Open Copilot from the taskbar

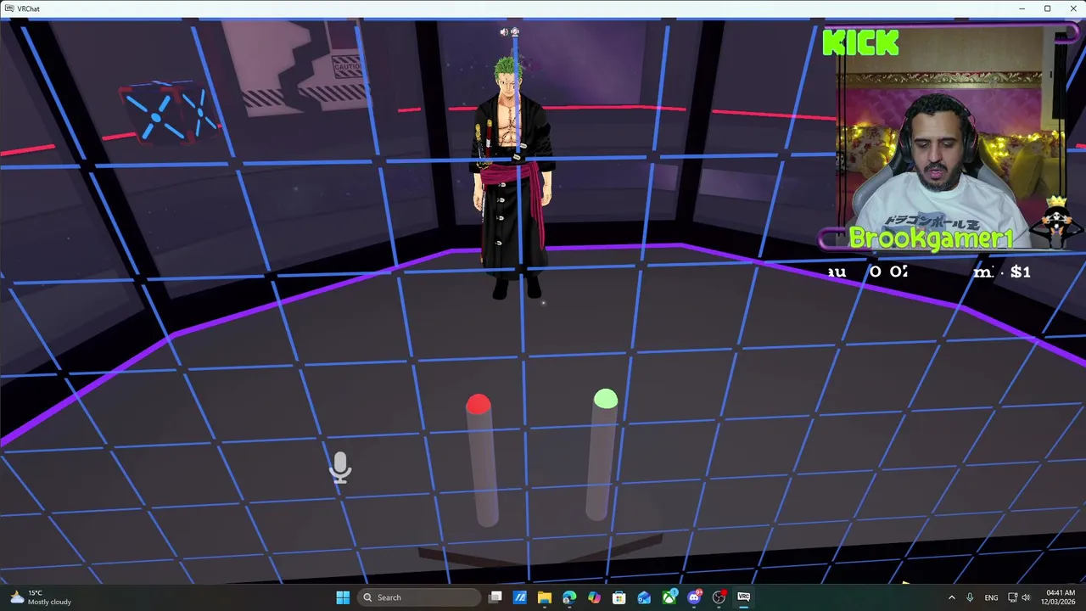click(x=594, y=597)
